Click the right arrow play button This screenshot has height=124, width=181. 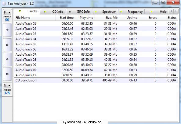click(7, 59)
